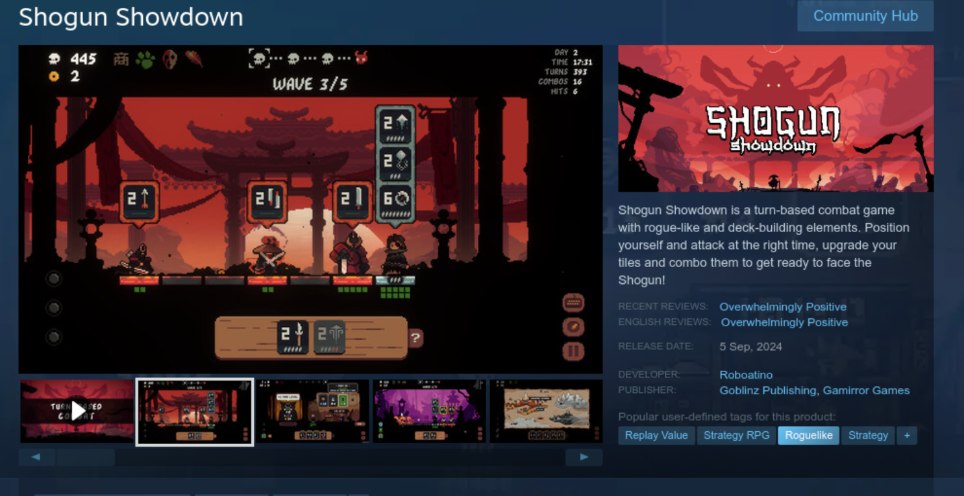The image size is (964, 496).
Task: Click the TURNS 393 stat
Action: point(567,72)
